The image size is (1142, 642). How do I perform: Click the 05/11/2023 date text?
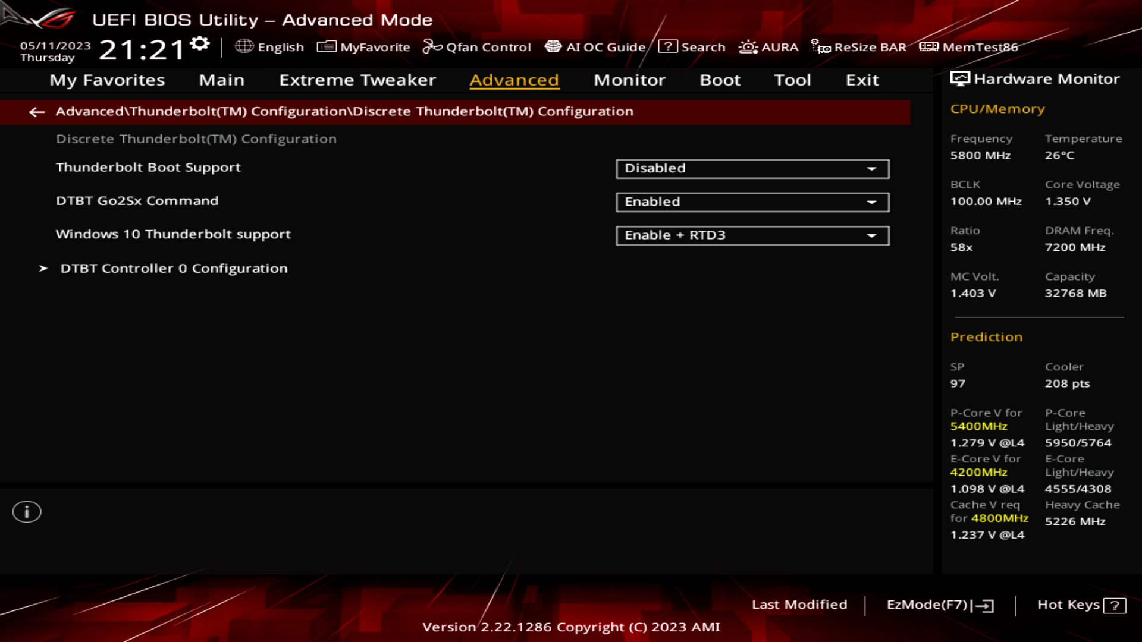tap(55, 46)
